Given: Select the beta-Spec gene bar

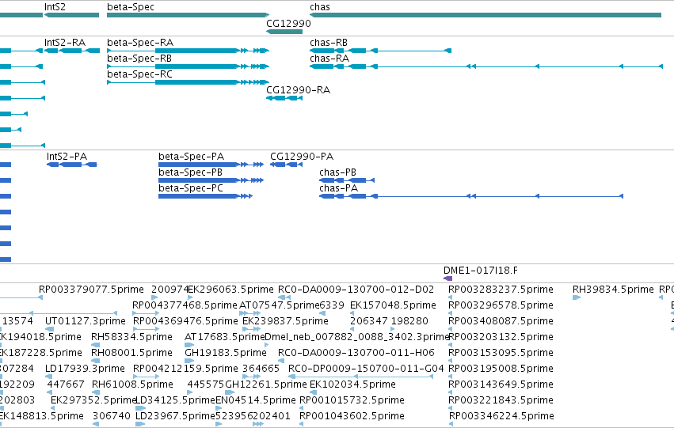Looking at the screenshot, I should click(x=188, y=15).
